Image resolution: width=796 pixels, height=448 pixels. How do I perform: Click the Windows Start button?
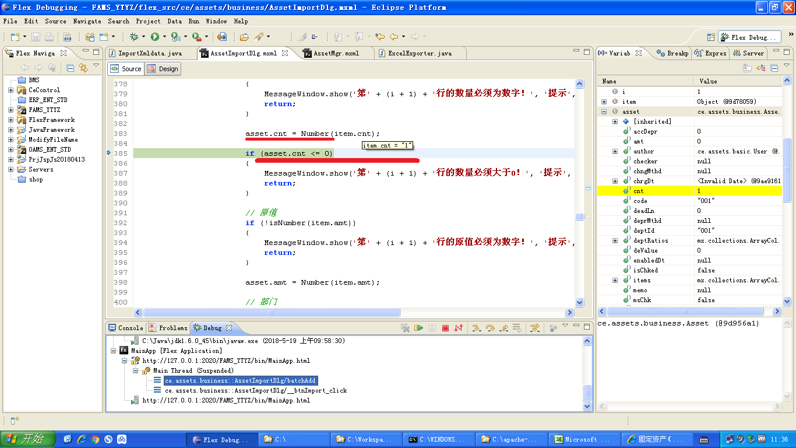(28, 439)
